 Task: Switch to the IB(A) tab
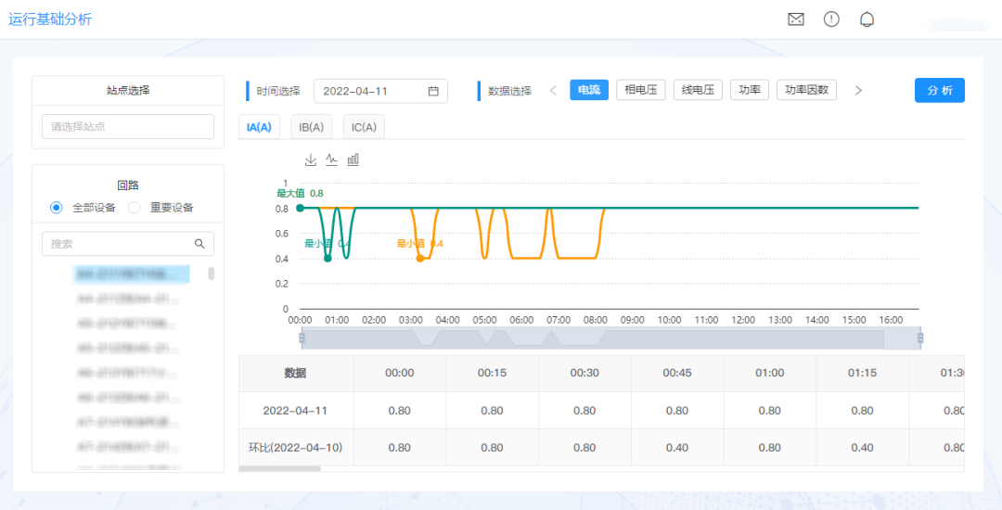pos(312,127)
